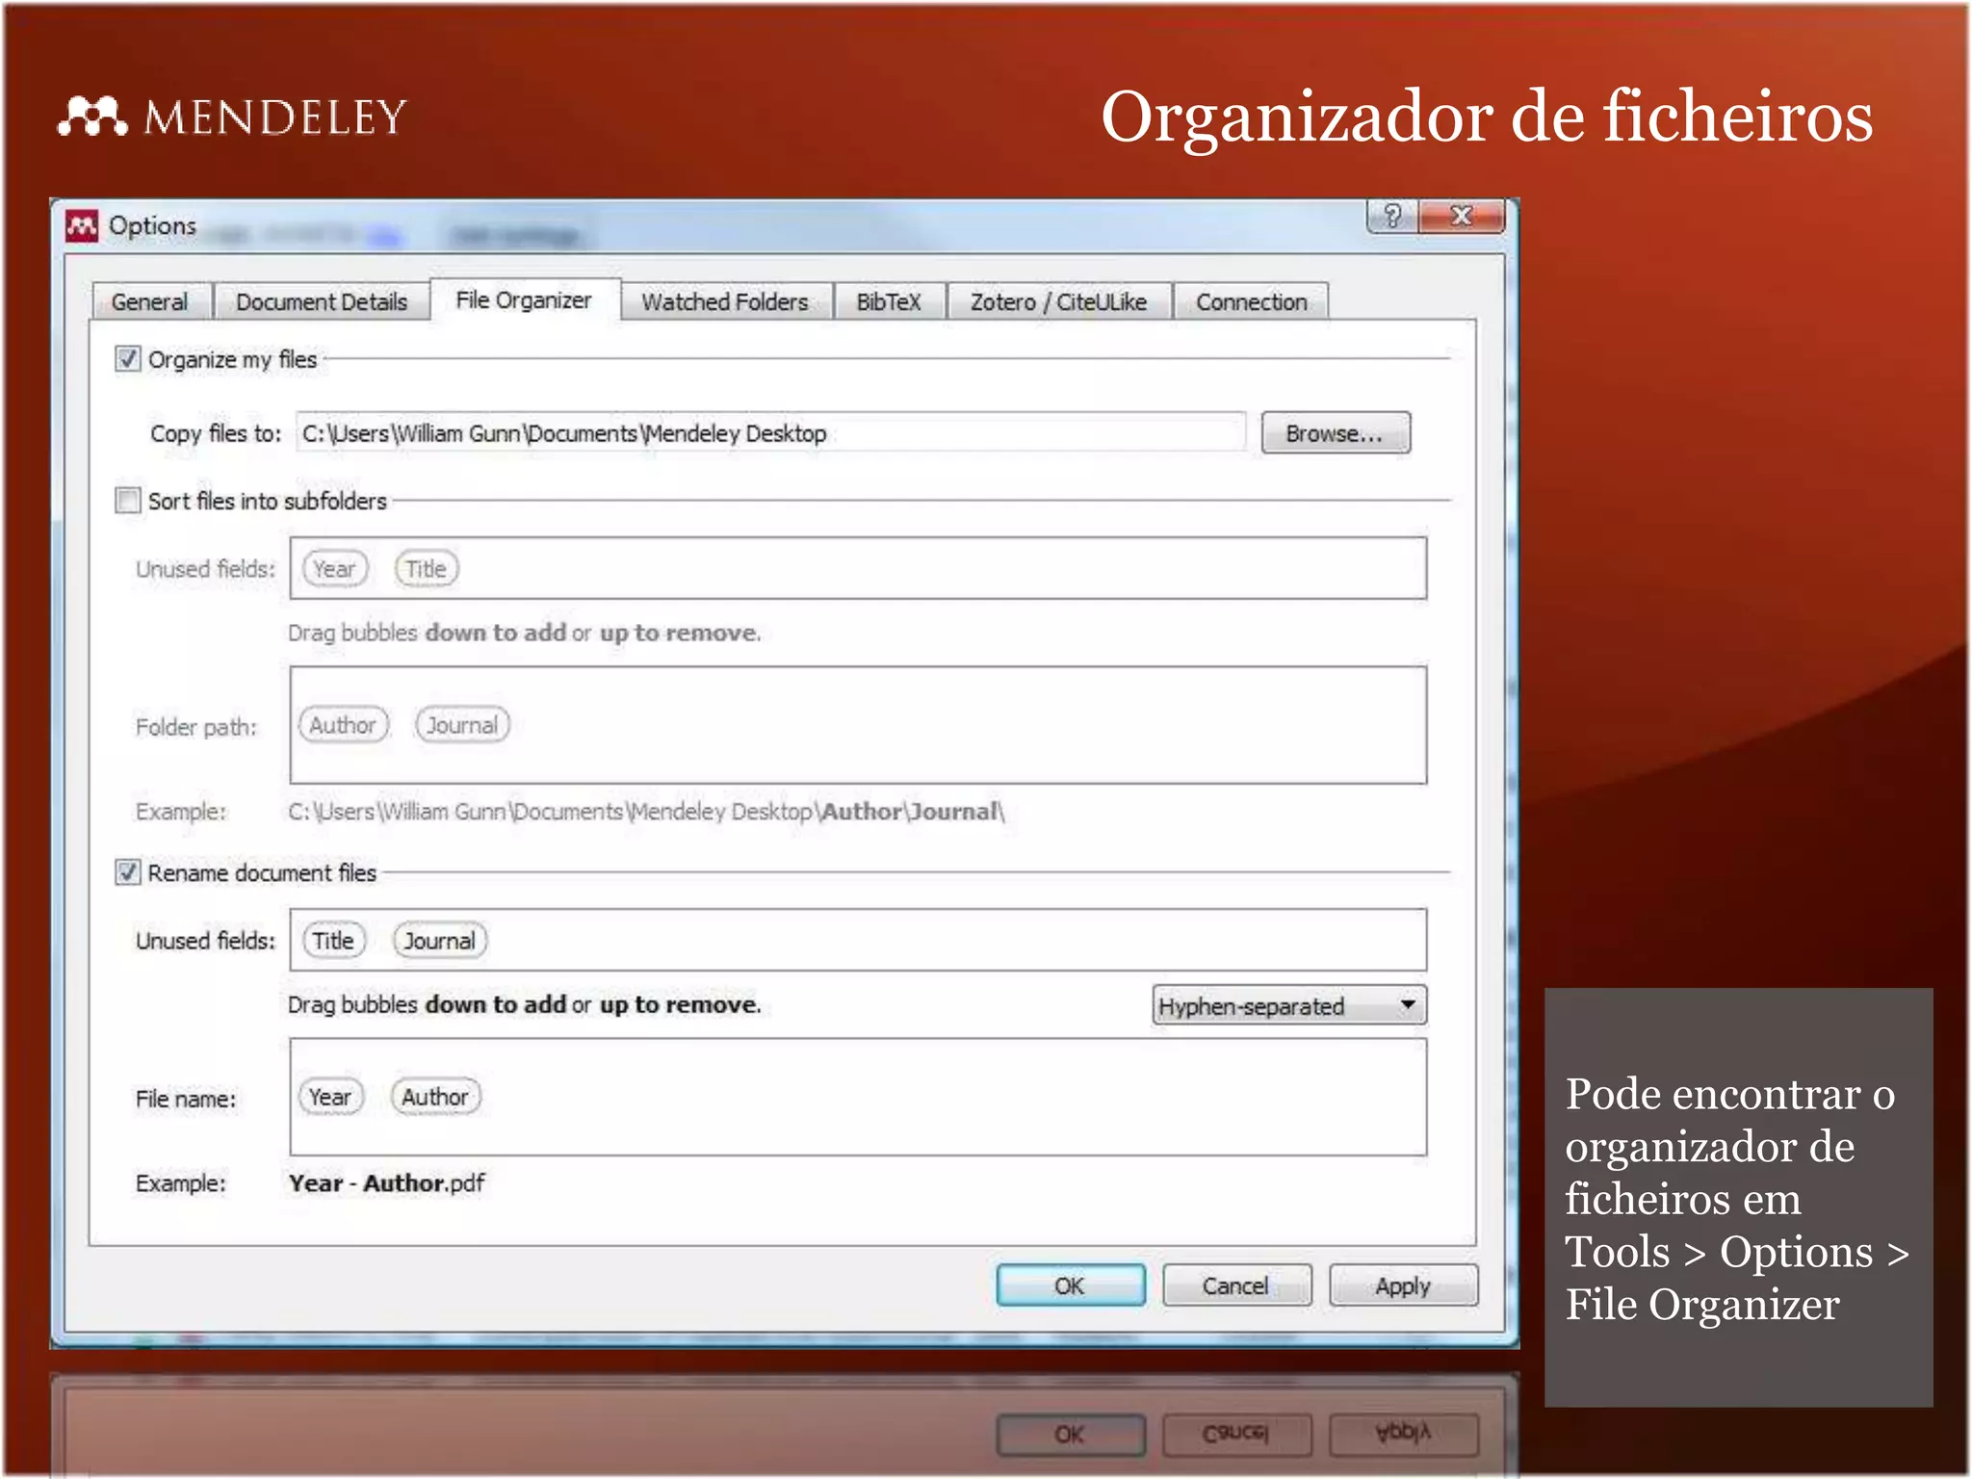The image size is (1972, 1479).
Task: Switch to the General tab
Action: 150,301
